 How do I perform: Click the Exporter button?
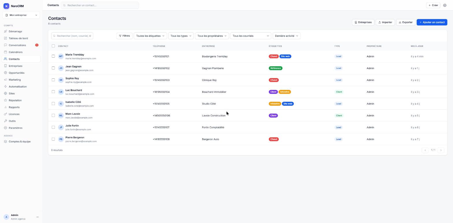coord(405,22)
